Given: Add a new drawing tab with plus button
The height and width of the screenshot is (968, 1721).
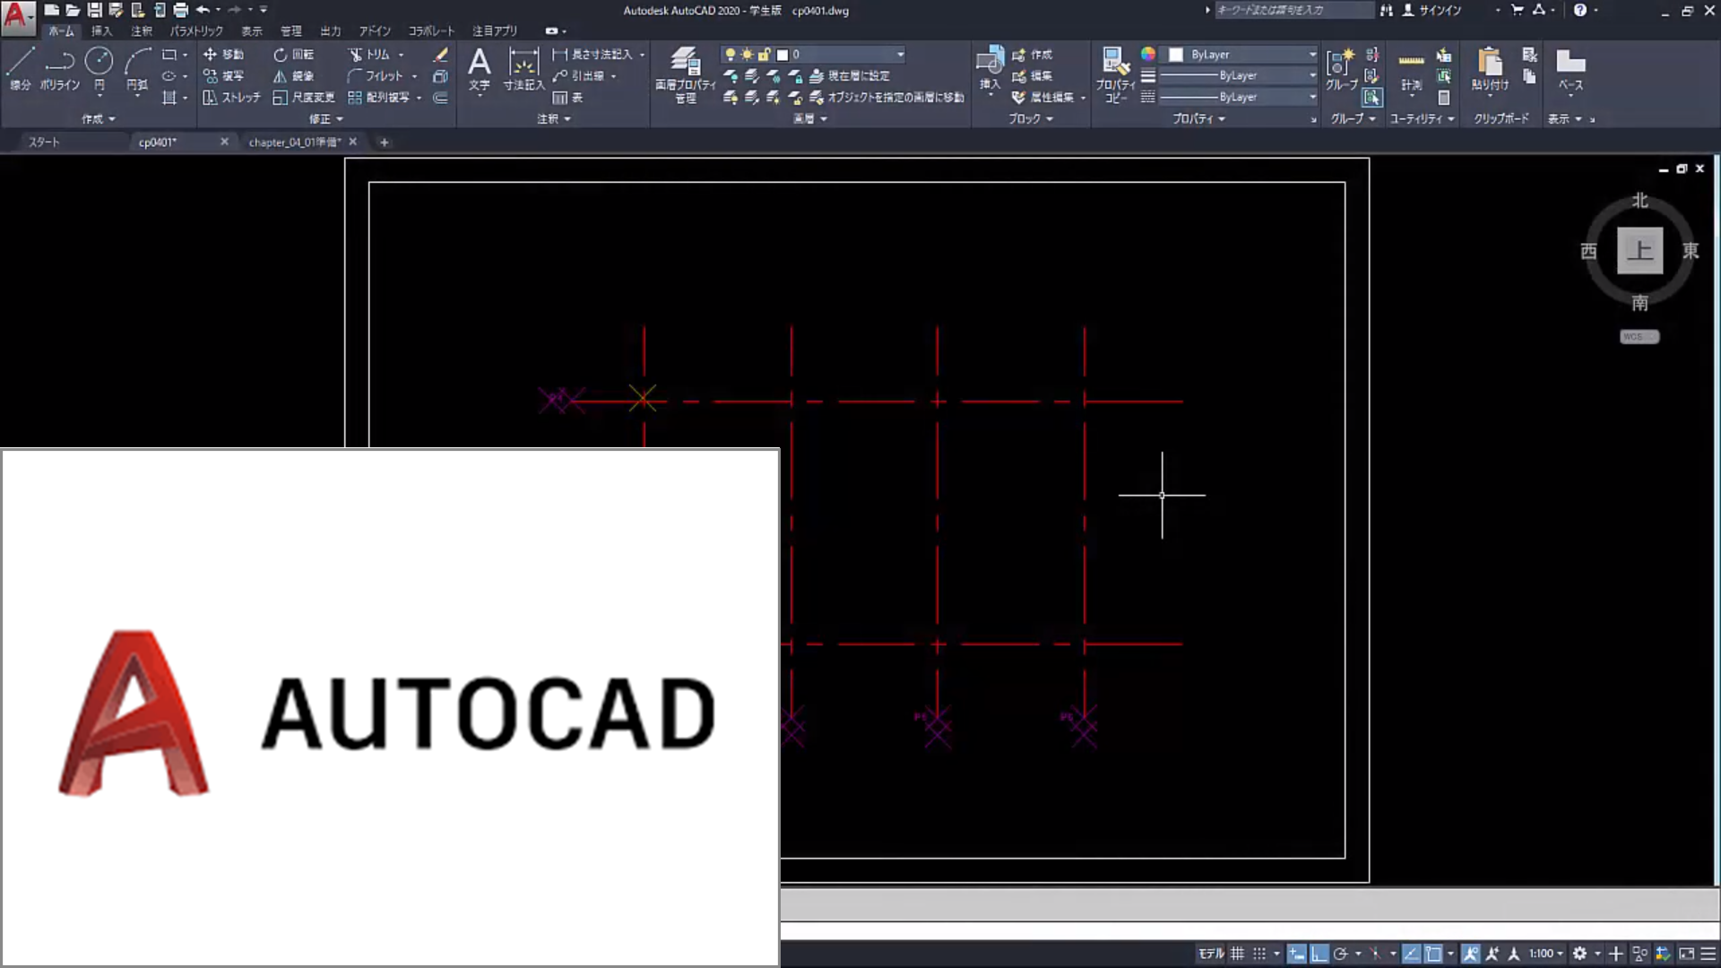Looking at the screenshot, I should 385,143.
